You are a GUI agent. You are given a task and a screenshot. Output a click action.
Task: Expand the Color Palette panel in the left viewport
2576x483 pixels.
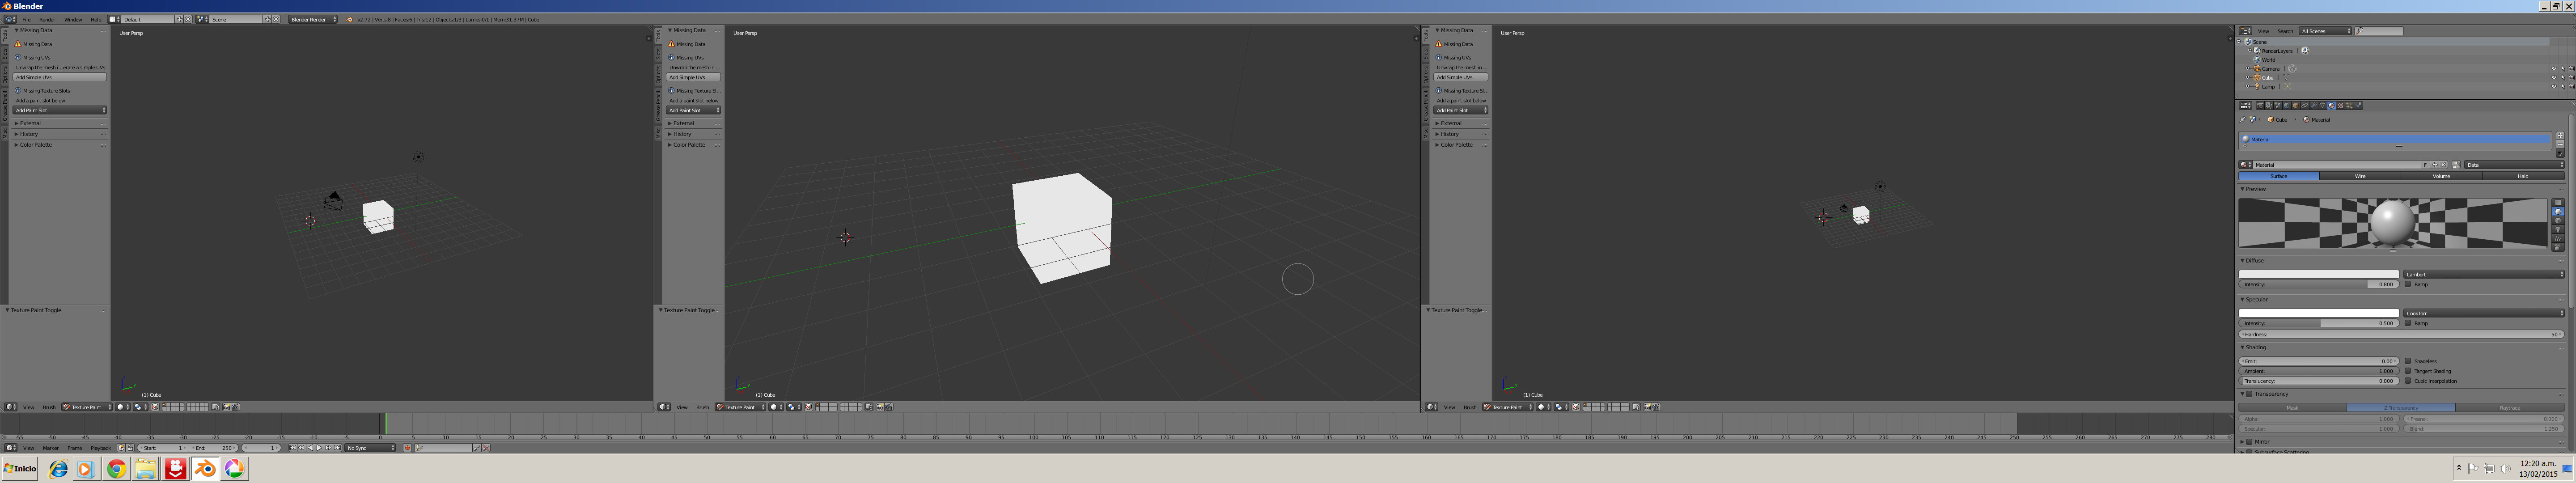36,145
